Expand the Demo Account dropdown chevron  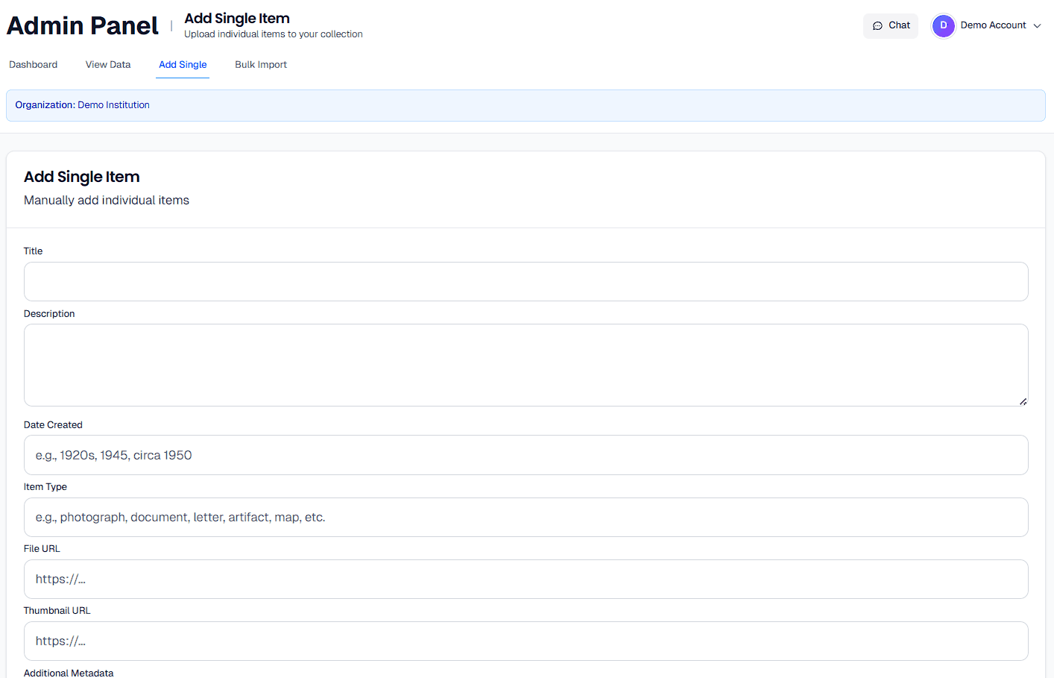pos(1037,25)
